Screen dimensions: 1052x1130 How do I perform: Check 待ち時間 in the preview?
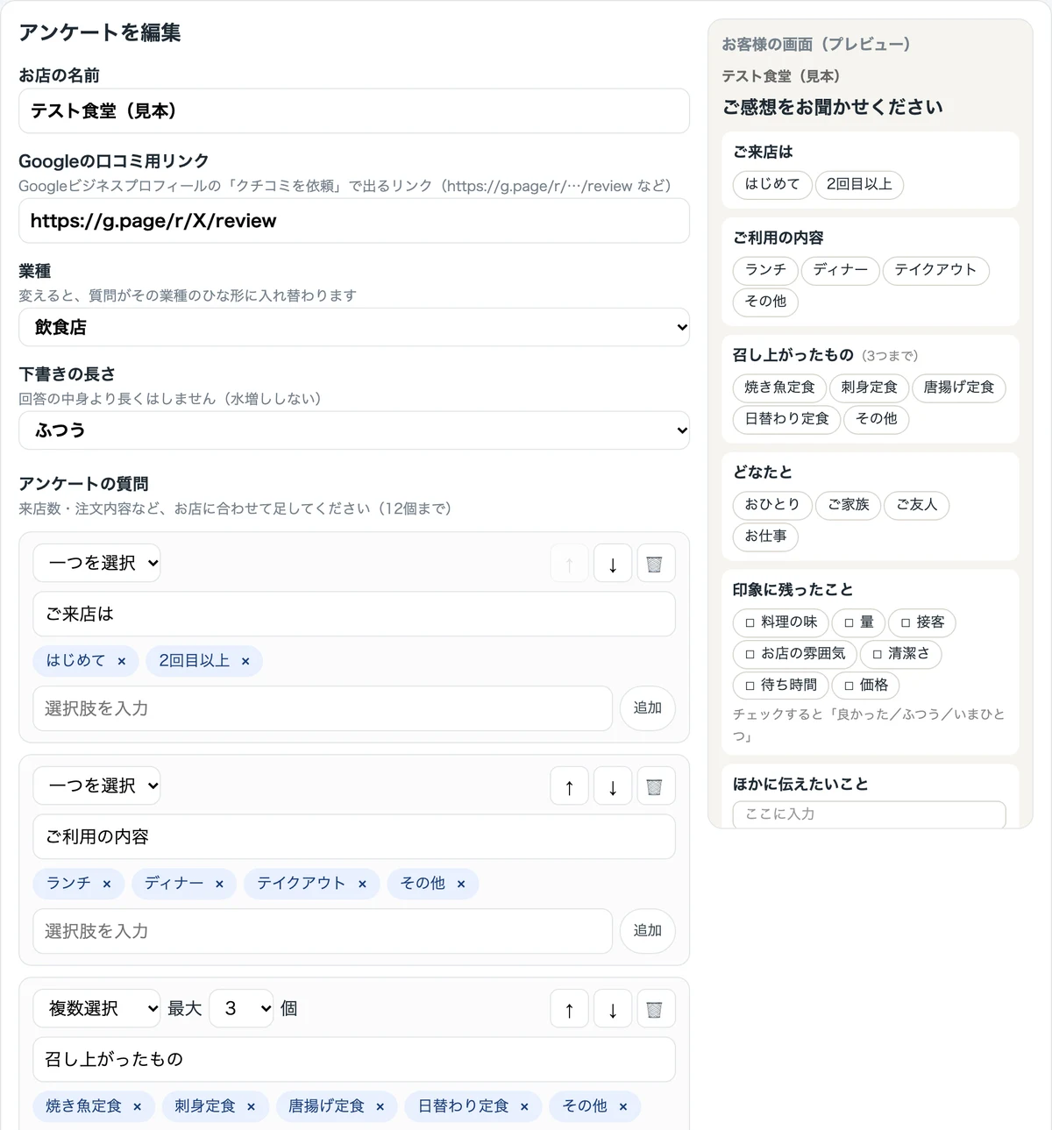(780, 686)
